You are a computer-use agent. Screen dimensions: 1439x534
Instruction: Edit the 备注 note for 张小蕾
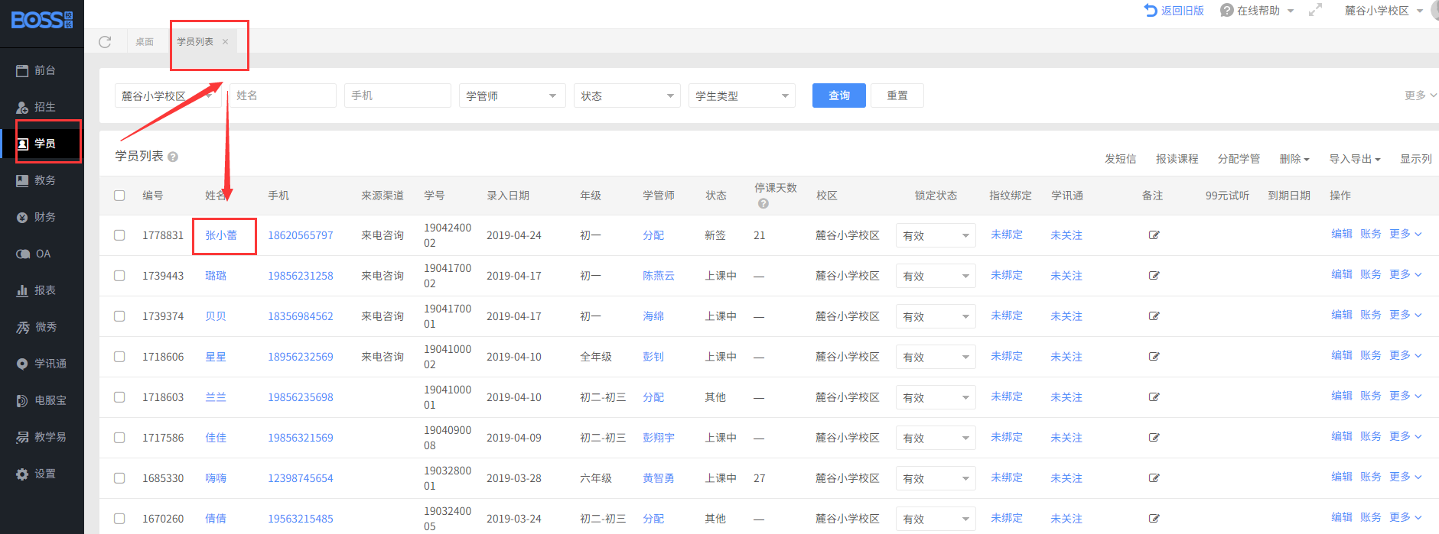click(1154, 235)
